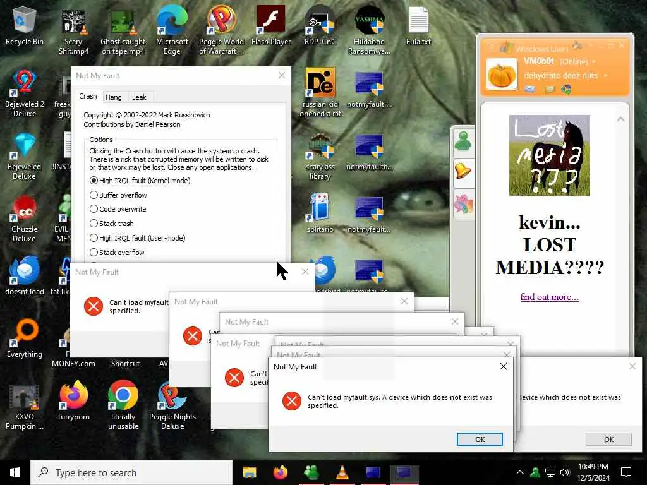647x485 pixels.
Task: Choose the Code overwrite crash option
Action: 118,208
